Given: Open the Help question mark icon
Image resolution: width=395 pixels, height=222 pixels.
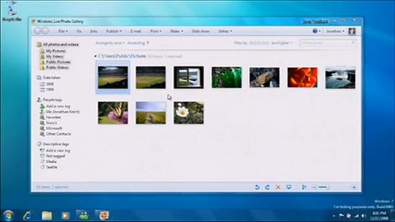Looking at the screenshot, I should (x=315, y=31).
